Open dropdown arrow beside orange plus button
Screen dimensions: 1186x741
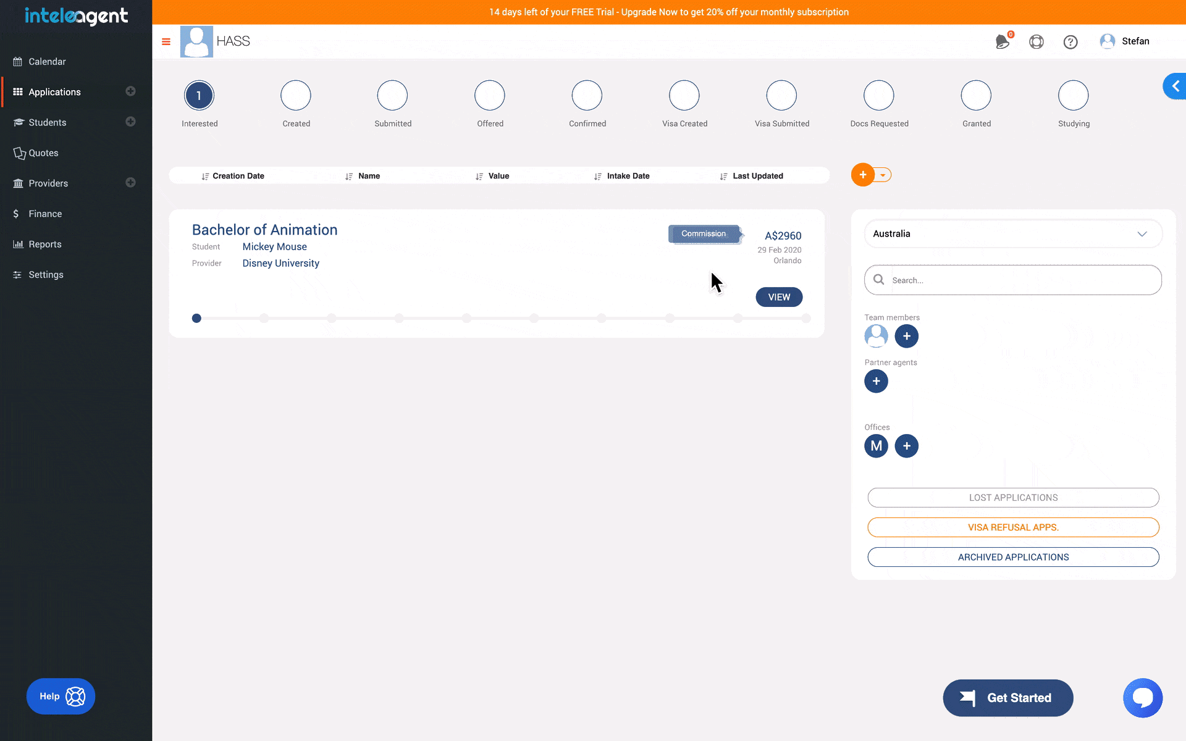(x=883, y=175)
